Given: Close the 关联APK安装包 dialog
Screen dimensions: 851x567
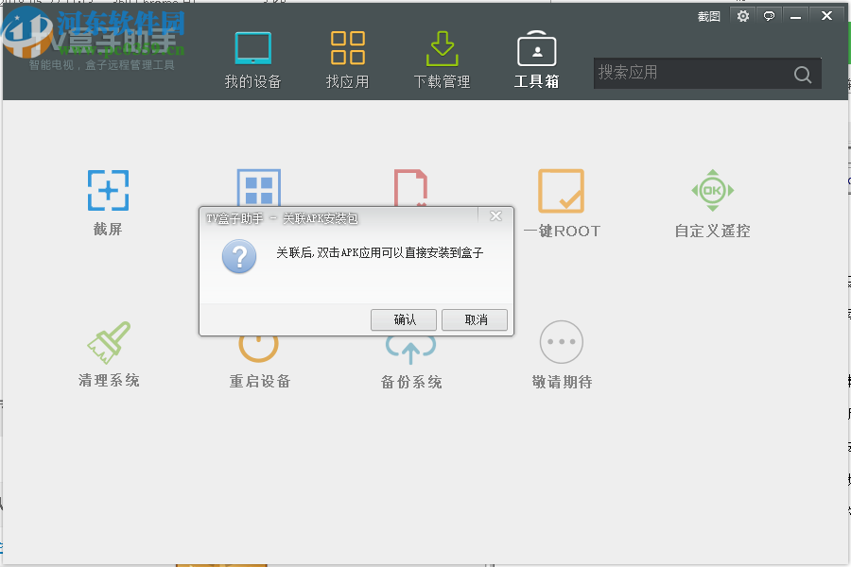Looking at the screenshot, I should pos(495,215).
